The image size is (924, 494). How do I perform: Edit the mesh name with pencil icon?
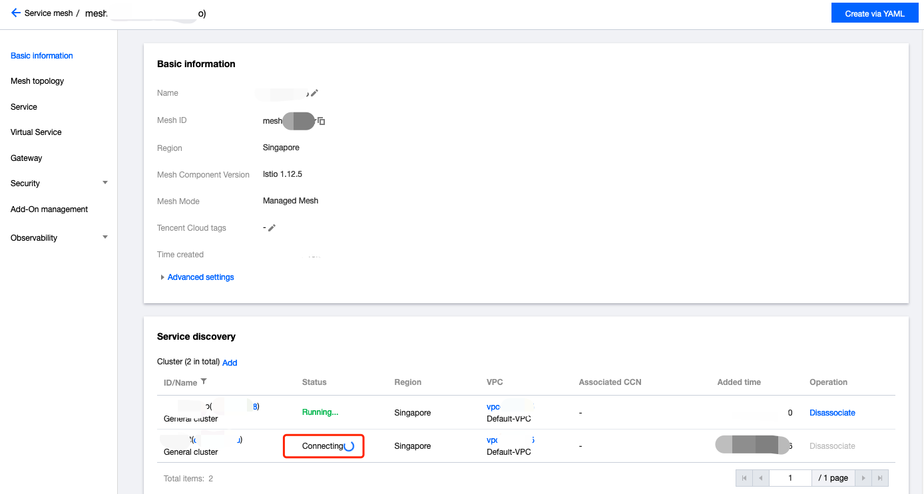coord(314,93)
